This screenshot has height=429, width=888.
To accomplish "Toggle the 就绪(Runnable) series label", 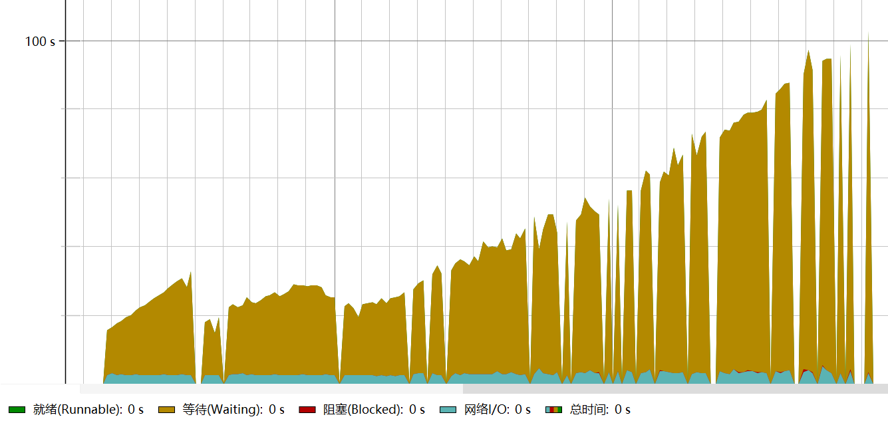I will [79, 410].
